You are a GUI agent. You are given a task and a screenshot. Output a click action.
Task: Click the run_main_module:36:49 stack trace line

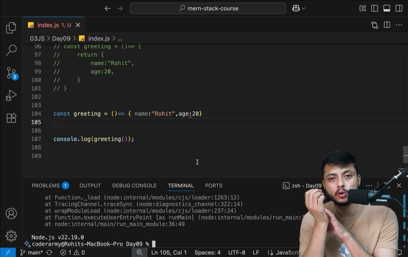115,224
